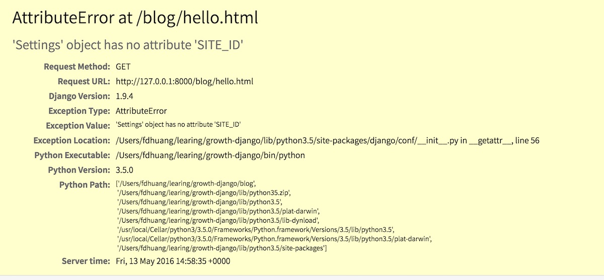Click the small Exception Value text
The image size is (604, 280).
tap(182, 125)
